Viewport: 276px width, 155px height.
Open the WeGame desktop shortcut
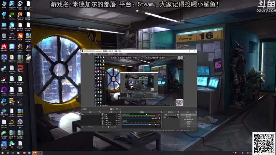(x=12, y=122)
